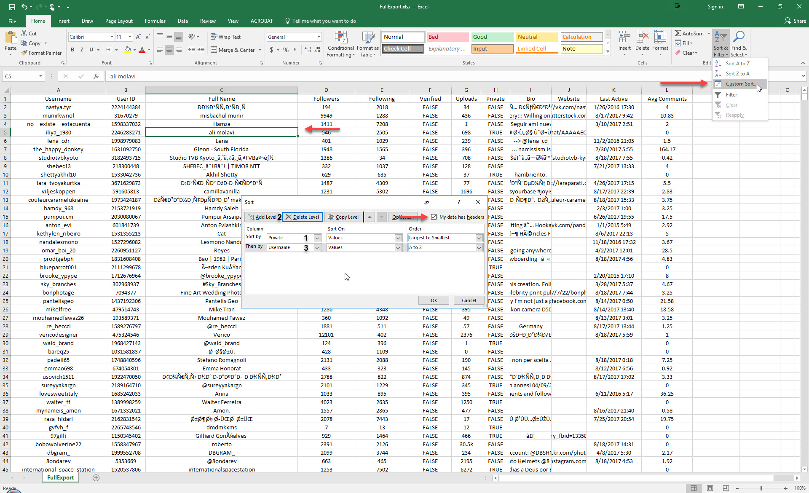Click the Undo arrow icon
Screen dimensions: 809x493
pyautogui.click(x=24, y=7)
